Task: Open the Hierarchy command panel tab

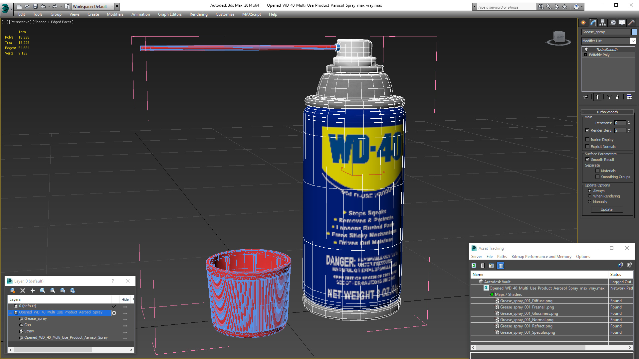Action: pos(602,23)
